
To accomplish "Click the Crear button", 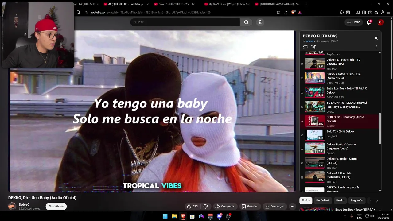I will tap(353, 22).
